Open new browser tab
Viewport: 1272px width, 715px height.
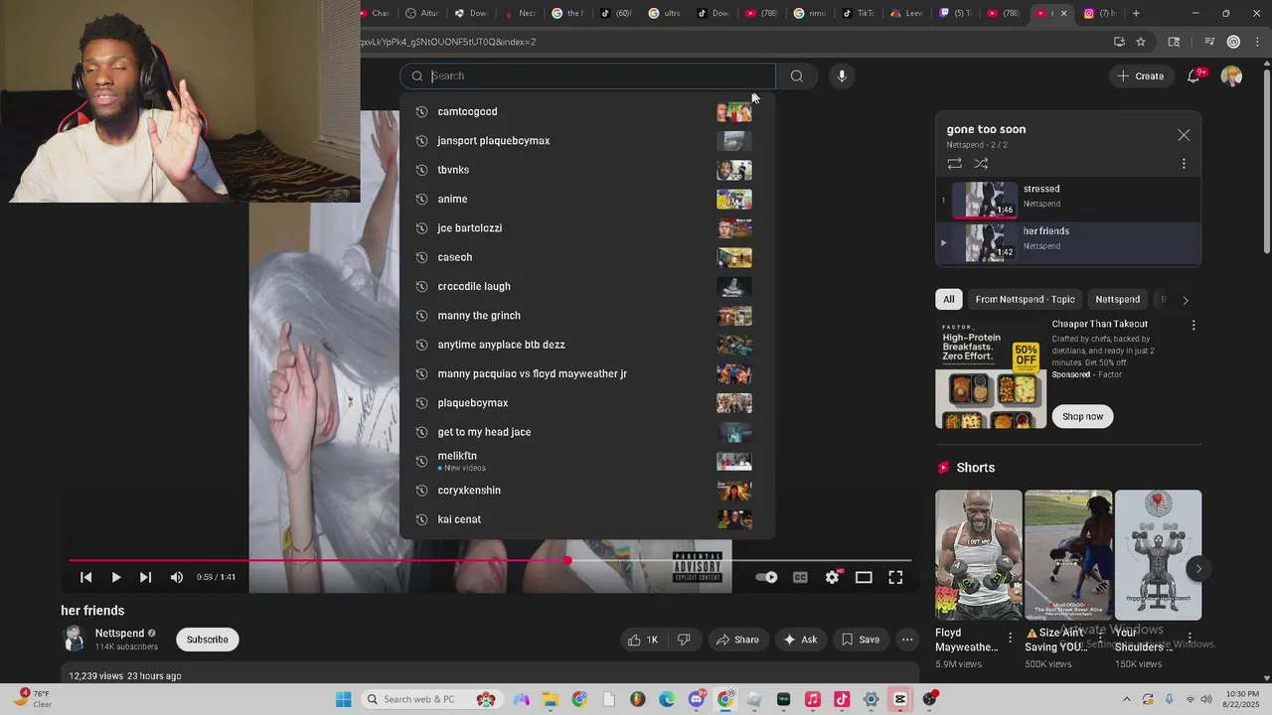pyautogui.click(x=1136, y=13)
